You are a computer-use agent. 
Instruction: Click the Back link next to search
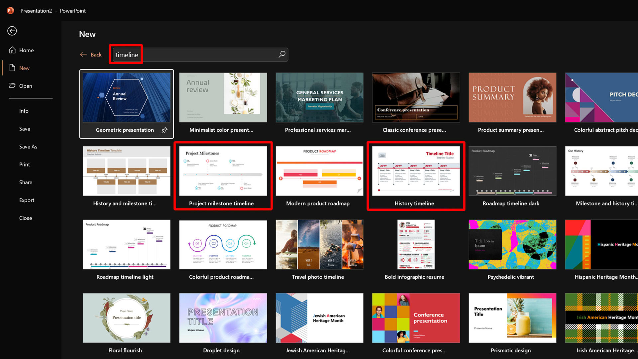96,55
